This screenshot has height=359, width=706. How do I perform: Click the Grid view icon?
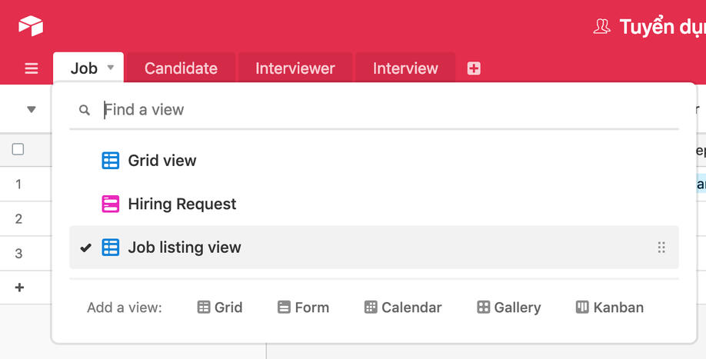111,161
